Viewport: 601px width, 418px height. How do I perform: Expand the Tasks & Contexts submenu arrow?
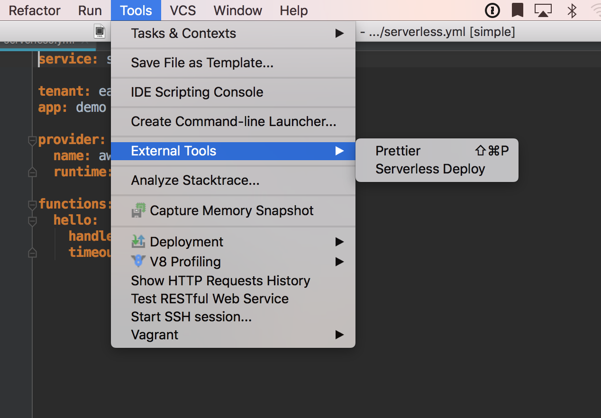tap(339, 33)
